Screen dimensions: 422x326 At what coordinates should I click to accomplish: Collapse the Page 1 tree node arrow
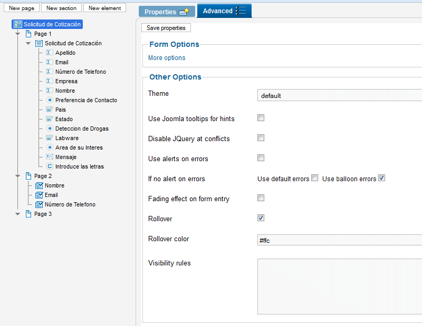[18, 34]
